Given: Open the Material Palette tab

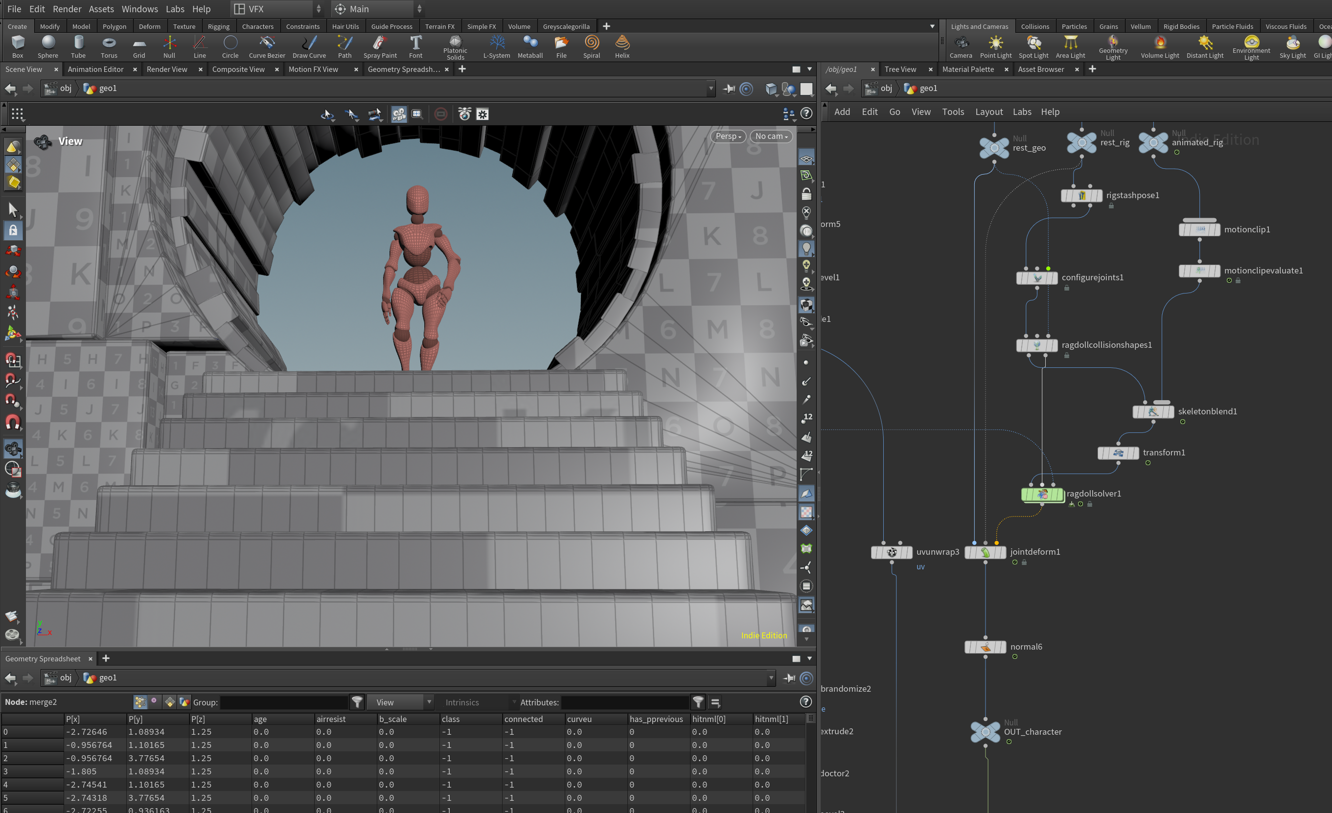Looking at the screenshot, I should 968,69.
